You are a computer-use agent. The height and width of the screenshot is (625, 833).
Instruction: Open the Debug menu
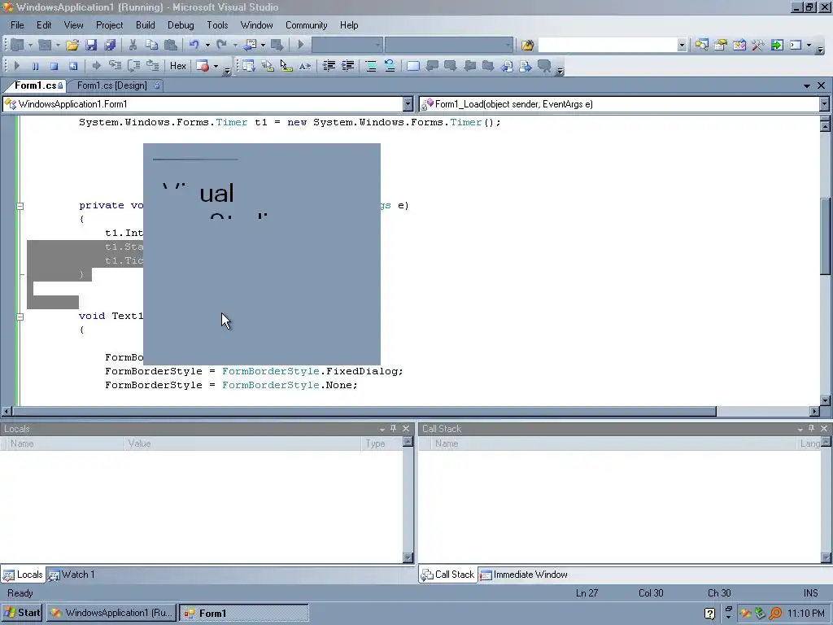[x=181, y=25]
